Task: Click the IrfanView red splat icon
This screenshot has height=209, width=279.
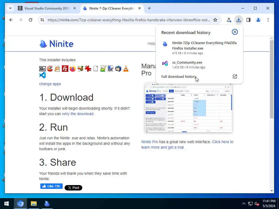Action: pos(88,69)
